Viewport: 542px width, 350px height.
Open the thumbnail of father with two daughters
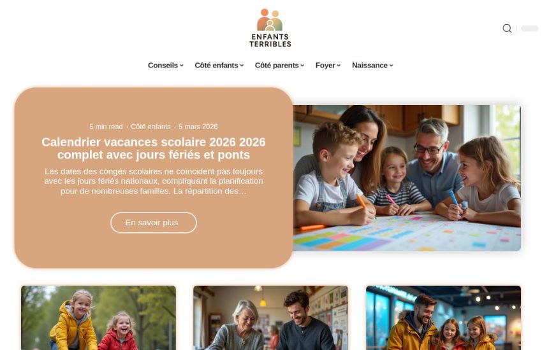point(444,318)
